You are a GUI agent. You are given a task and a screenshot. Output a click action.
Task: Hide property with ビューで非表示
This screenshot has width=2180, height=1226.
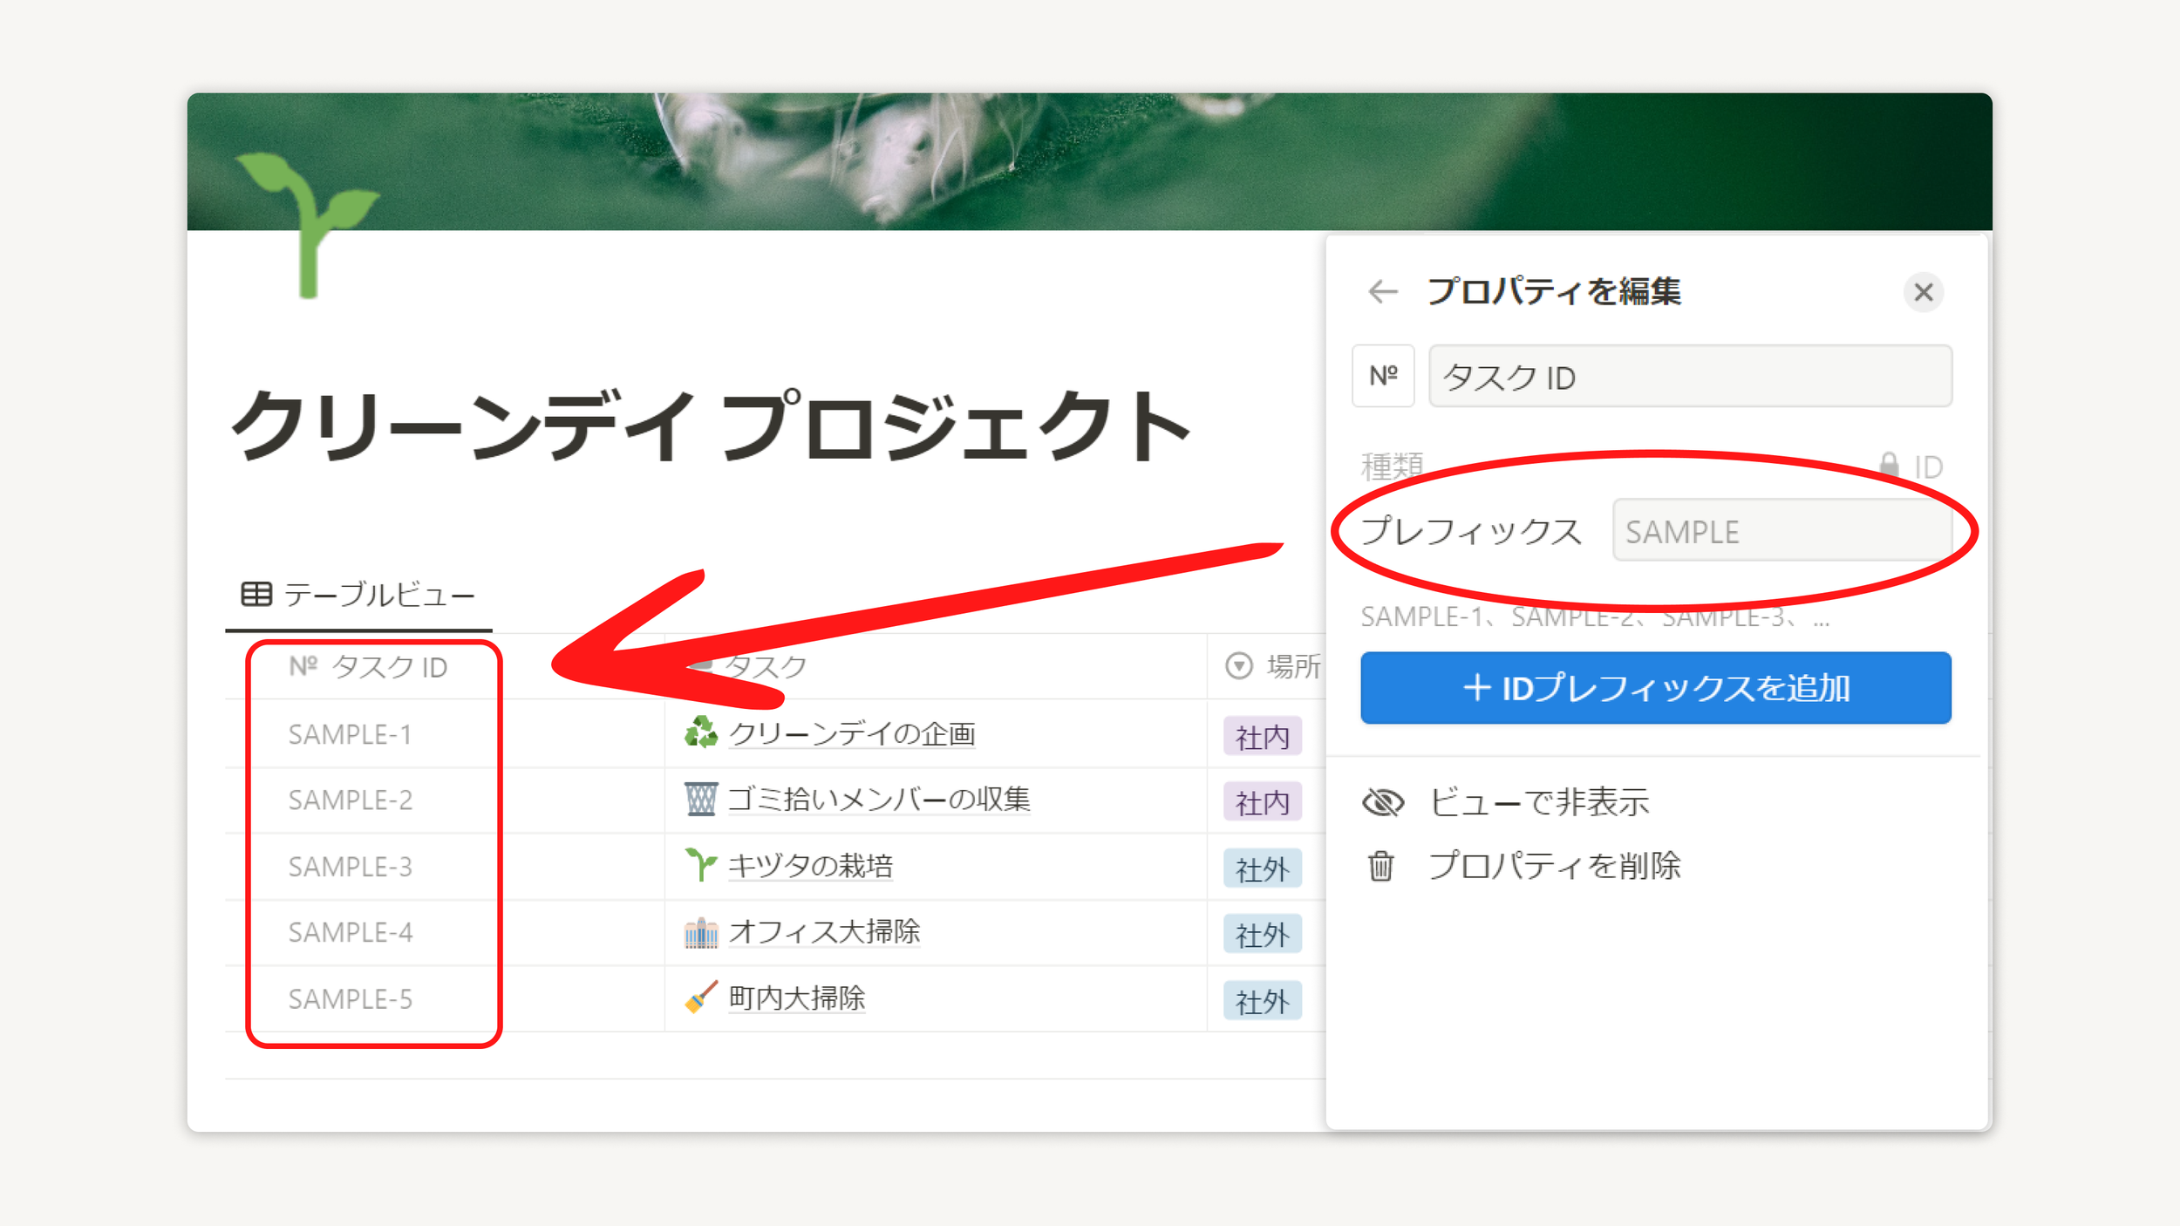1538,802
